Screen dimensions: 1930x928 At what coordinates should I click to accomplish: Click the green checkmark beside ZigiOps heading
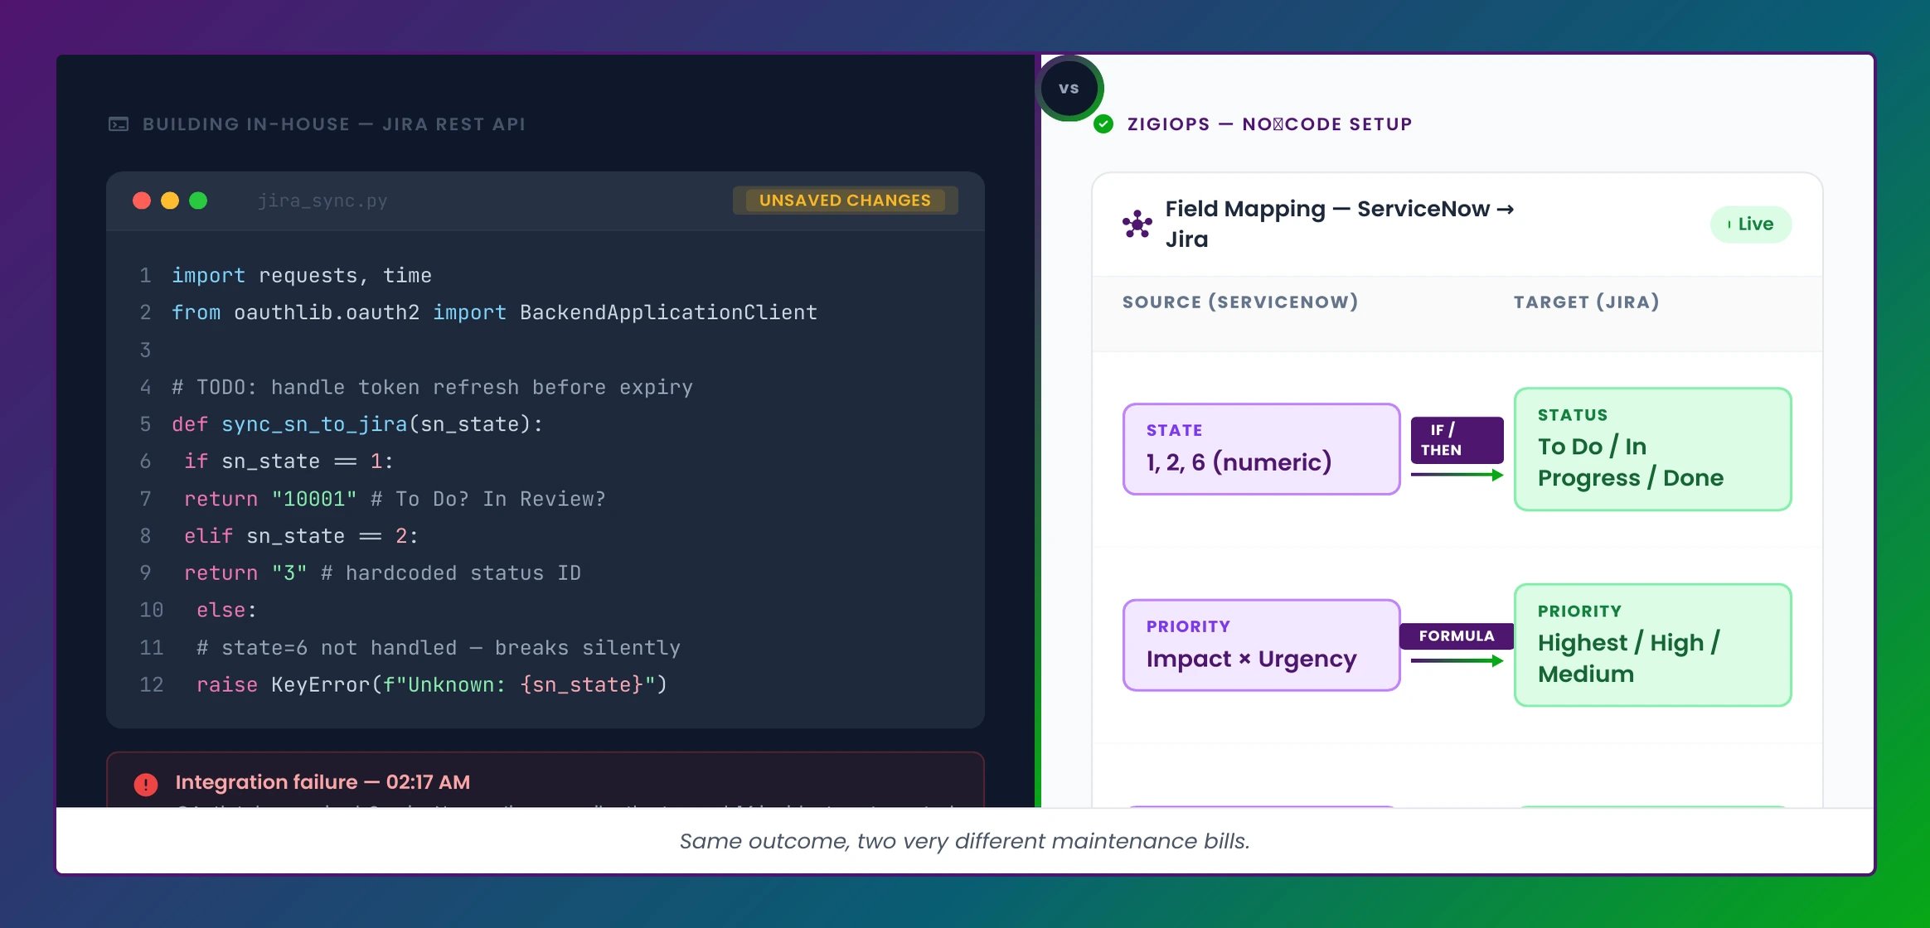coord(1103,124)
